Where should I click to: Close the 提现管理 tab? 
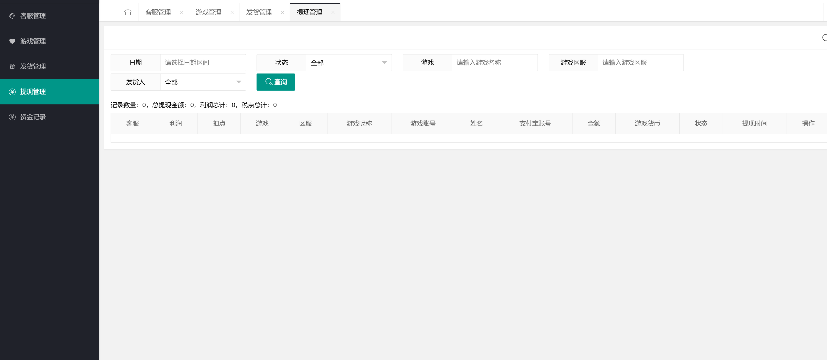(x=333, y=13)
